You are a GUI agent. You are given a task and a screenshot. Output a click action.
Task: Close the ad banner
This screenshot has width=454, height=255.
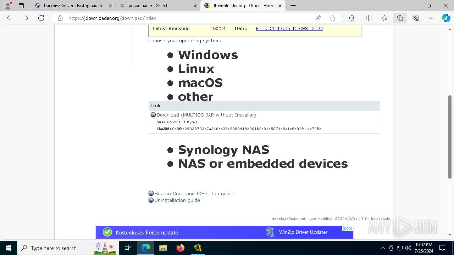pos(350,228)
